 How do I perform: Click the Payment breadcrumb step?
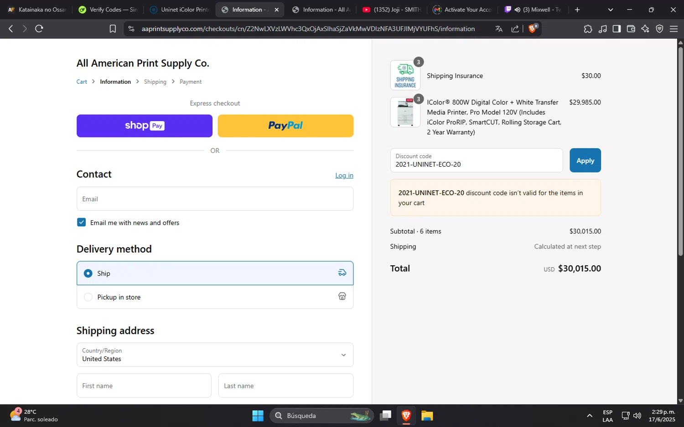[x=191, y=82]
